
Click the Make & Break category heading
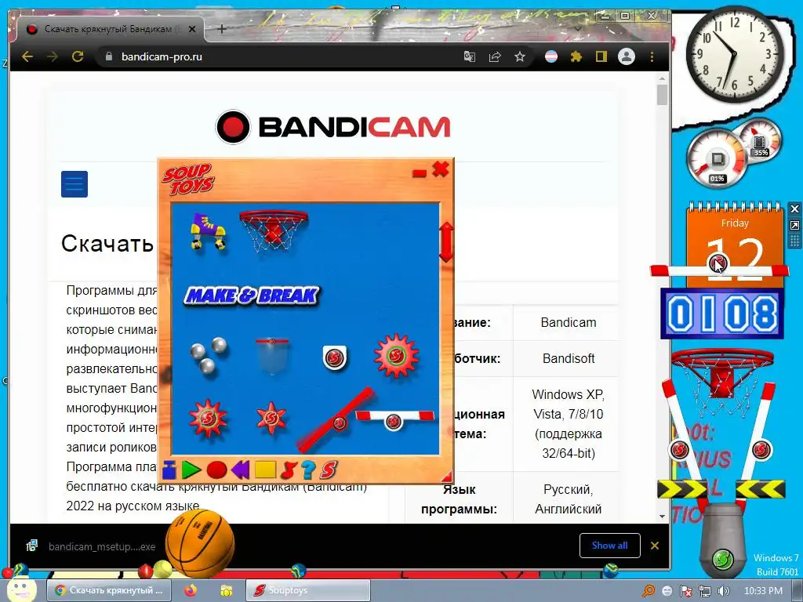pos(252,296)
